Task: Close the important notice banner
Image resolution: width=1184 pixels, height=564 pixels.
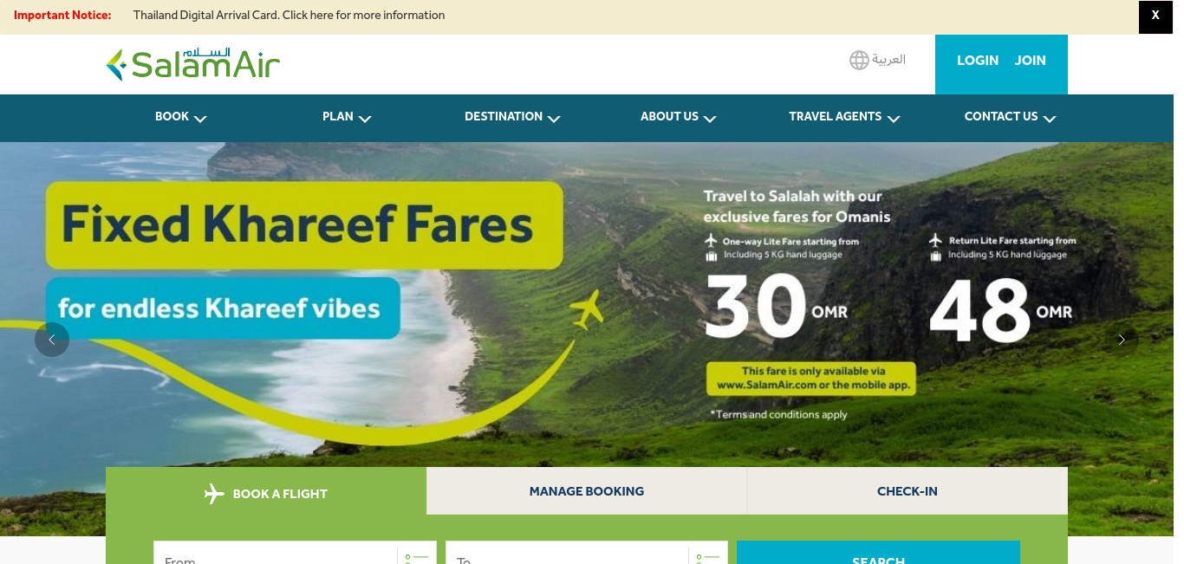Action: (x=1155, y=16)
